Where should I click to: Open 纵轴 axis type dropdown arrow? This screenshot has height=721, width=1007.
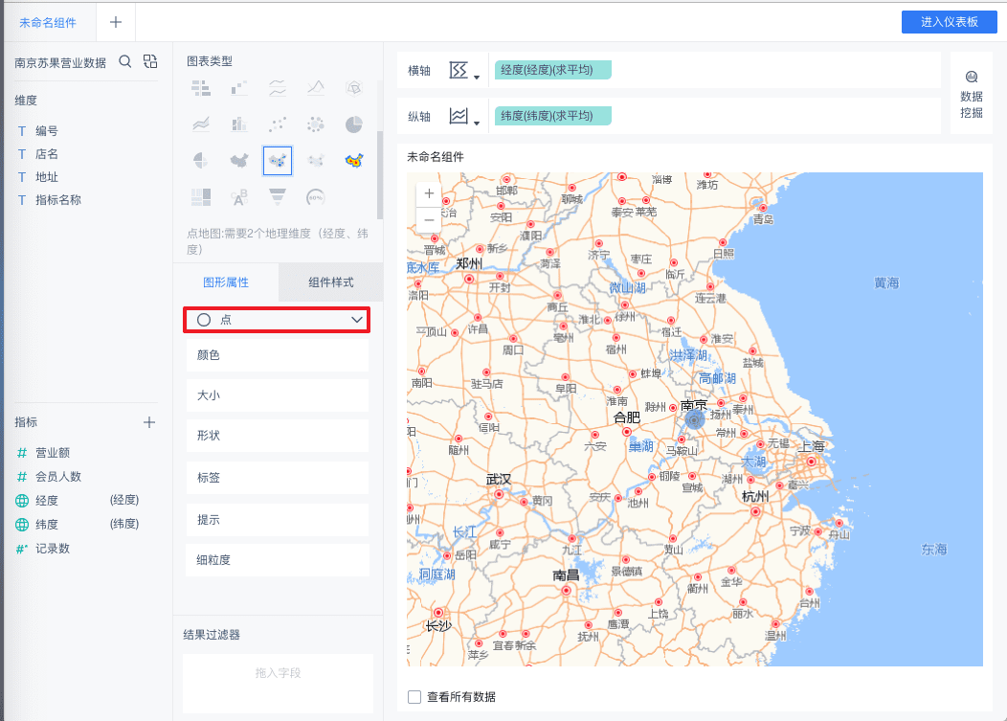(x=477, y=123)
